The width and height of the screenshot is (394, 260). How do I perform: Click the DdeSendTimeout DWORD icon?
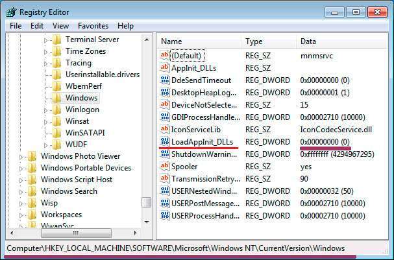click(x=165, y=80)
